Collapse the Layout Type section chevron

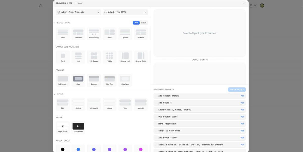coord(55,23)
